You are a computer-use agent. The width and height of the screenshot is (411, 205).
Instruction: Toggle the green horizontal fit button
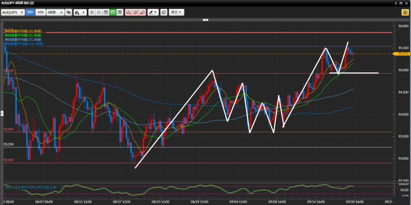[113, 12]
